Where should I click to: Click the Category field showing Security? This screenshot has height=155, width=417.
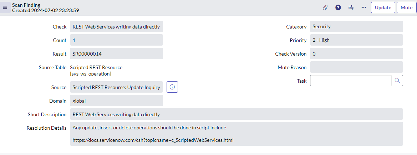click(356, 26)
